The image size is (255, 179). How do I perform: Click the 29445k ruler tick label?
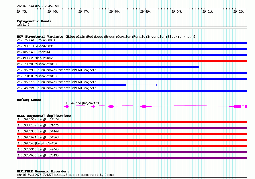pyautogui.click(x=21, y=11)
